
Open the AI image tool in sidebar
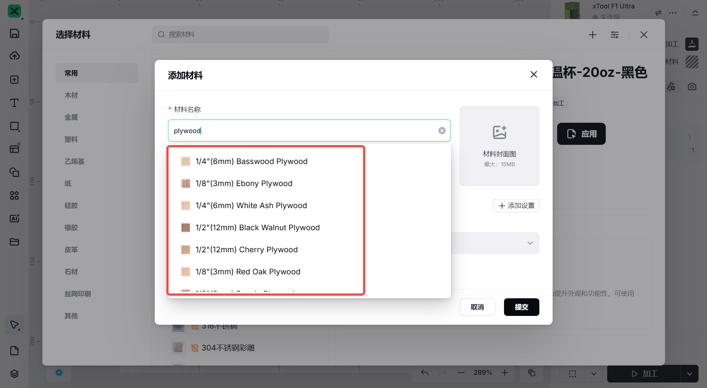pos(14,218)
